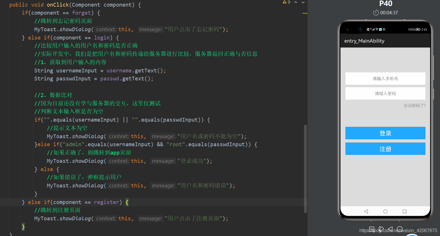Go to next highlighted error with down chevron
Image resolution: width=440 pixels, height=236 pixels.
pyautogui.click(x=303, y=2)
